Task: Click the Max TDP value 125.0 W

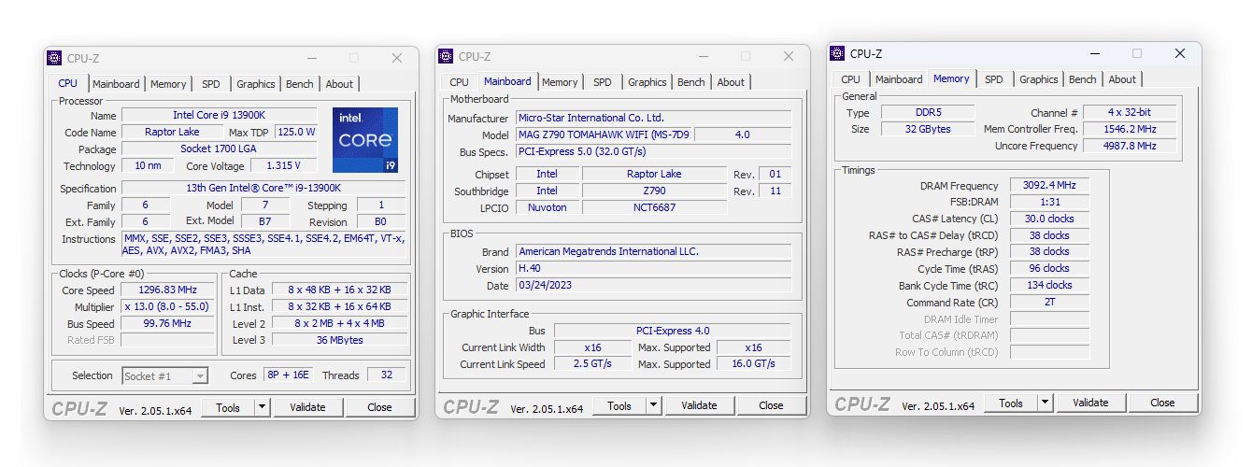Action: 297,133
